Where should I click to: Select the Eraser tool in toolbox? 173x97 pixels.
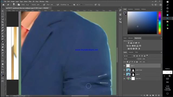coord(2,42)
